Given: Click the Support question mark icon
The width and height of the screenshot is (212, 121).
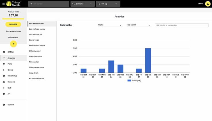Looking at the screenshot, I should point(4,105).
